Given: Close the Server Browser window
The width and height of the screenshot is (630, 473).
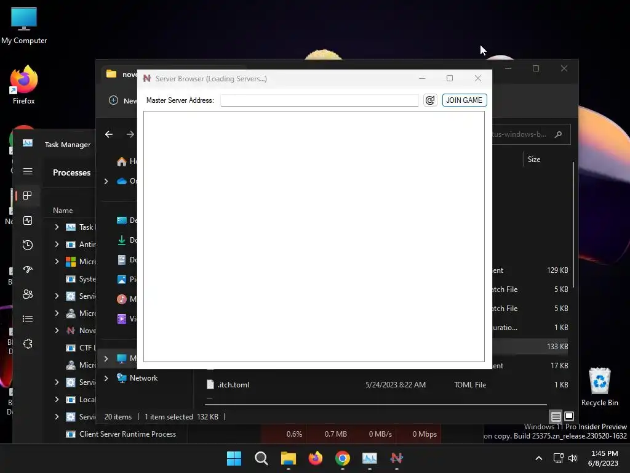Looking at the screenshot, I should 477,78.
